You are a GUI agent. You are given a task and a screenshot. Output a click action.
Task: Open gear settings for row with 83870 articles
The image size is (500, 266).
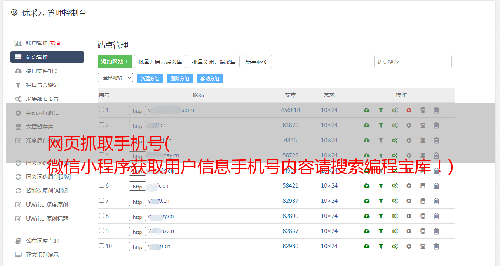395,125
